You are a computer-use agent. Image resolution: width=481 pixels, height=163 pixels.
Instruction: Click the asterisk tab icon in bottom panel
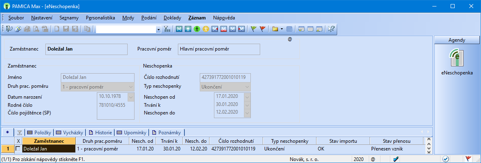[8, 132]
